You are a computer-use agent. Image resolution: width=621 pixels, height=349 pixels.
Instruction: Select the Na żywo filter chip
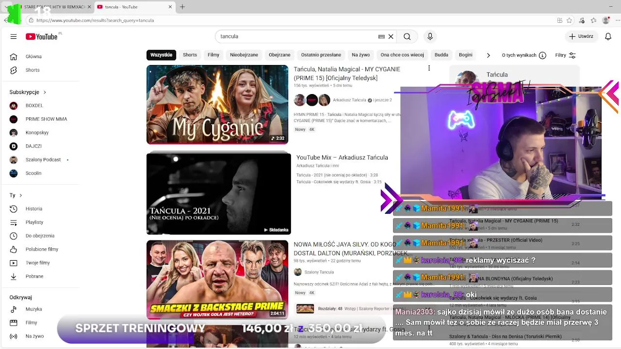click(x=361, y=55)
